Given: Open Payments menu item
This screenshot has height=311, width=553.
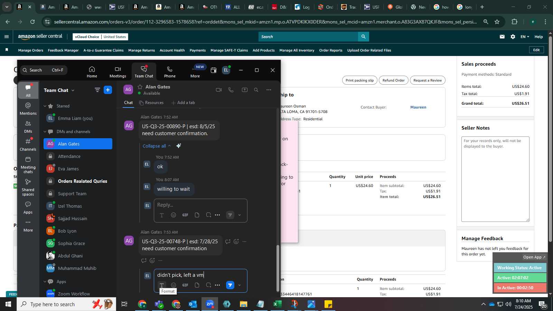Looking at the screenshot, I should pyautogui.click(x=198, y=50).
